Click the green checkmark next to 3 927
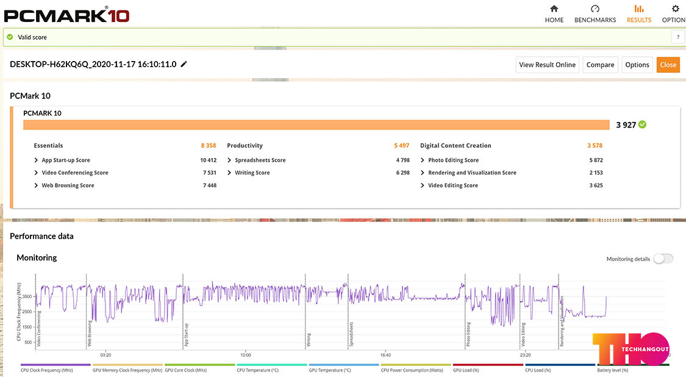 click(x=642, y=125)
